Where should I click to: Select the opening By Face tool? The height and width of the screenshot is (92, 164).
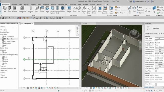coord(130,10)
